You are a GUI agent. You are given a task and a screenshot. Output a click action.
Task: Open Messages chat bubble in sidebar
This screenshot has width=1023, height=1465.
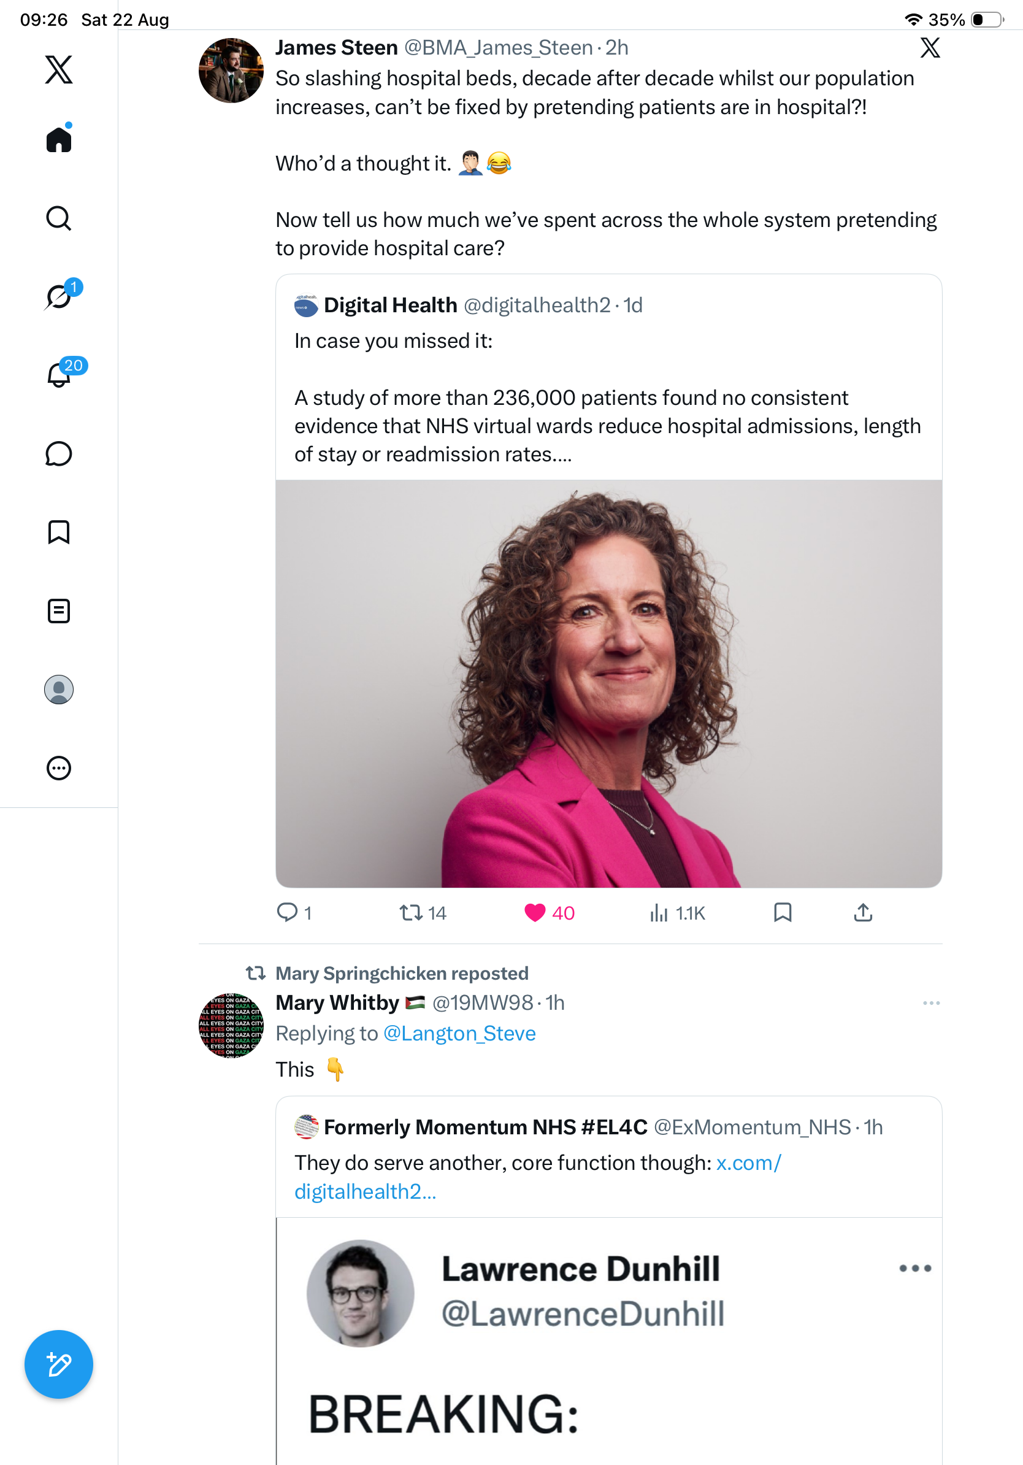[59, 453]
